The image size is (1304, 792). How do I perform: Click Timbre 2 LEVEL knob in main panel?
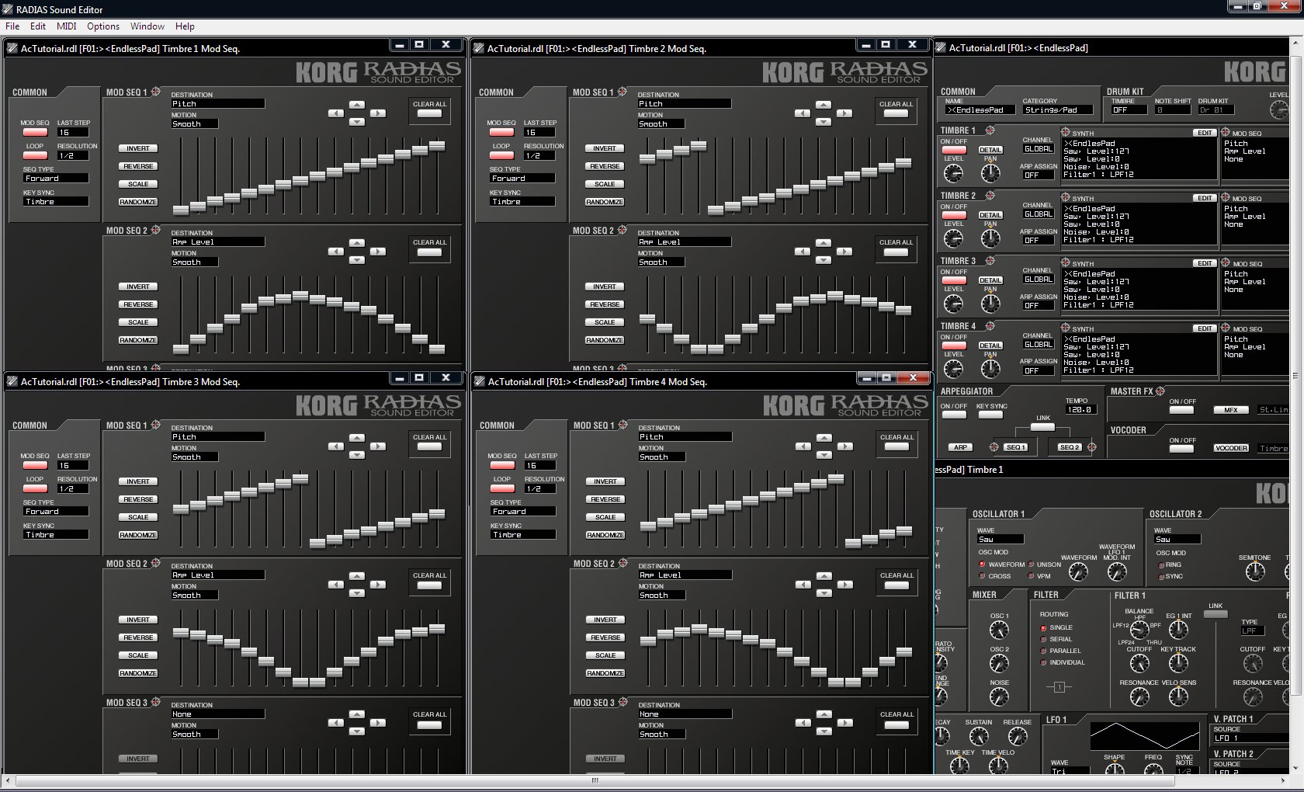pos(953,238)
